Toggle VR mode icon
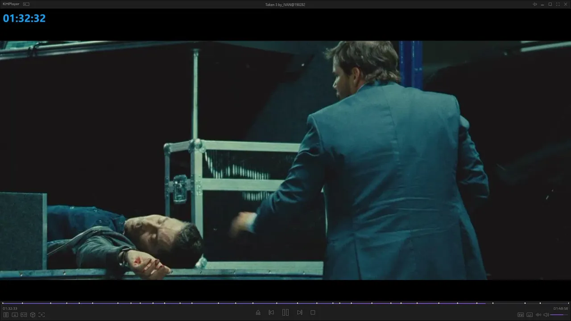This screenshot has height=321, width=571. [x=24, y=315]
